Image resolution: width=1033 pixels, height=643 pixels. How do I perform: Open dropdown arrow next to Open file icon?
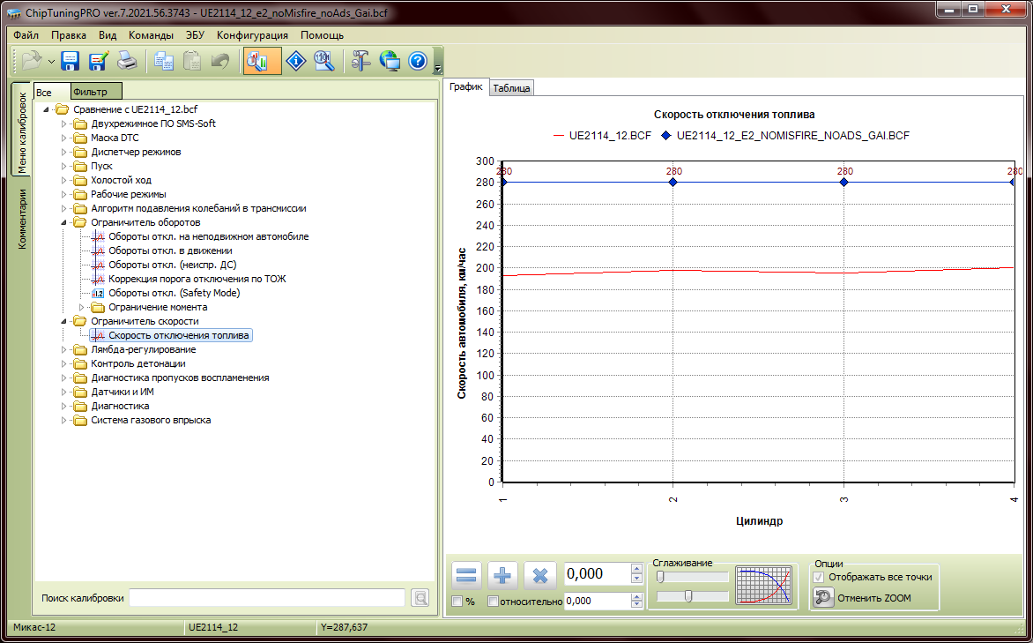[51, 62]
